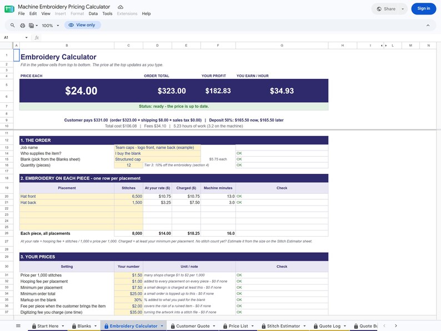Screen dimensions: 441x331
Task: Click the $24.00 price each value
Action: (81, 91)
